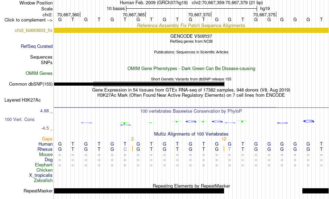The height and width of the screenshot is (199, 329).
Task: Open the GTEx Gene Expression track title
Action: coord(191,90)
